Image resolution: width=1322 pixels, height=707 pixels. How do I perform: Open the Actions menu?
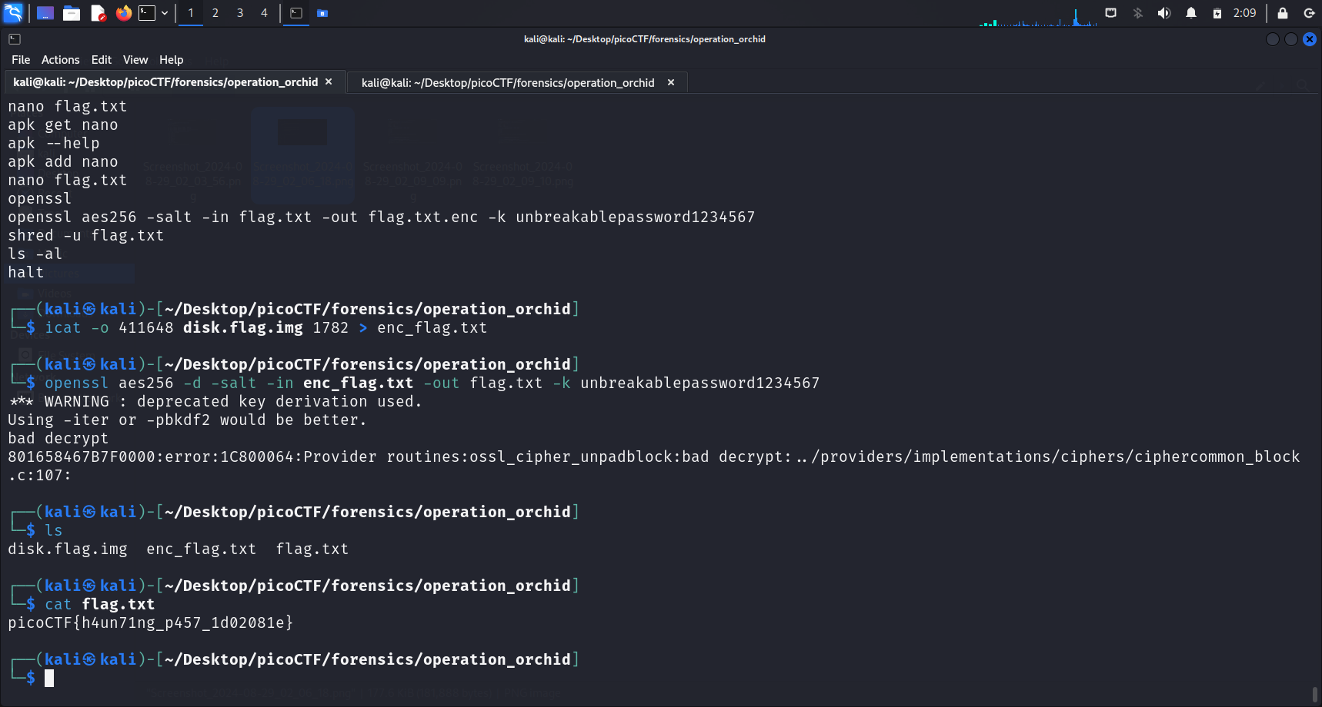click(60, 60)
